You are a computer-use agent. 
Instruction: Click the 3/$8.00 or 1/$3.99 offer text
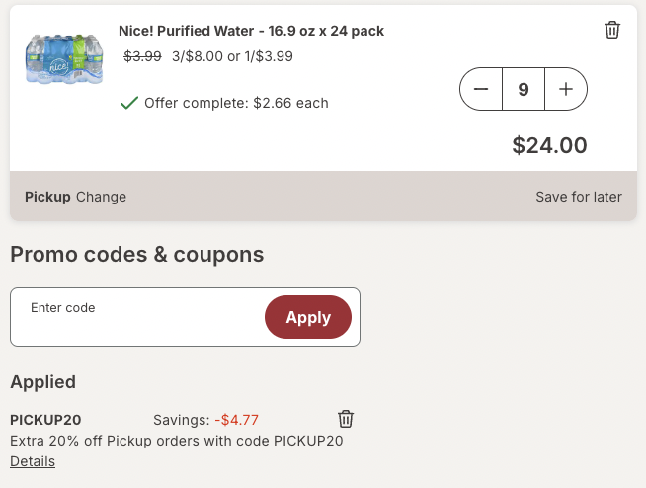click(232, 56)
